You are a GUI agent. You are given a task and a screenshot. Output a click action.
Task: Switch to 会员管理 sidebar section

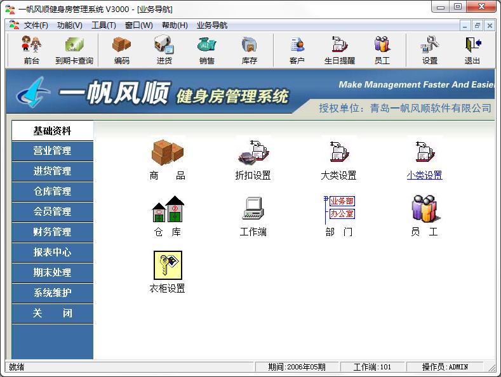(x=53, y=211)
